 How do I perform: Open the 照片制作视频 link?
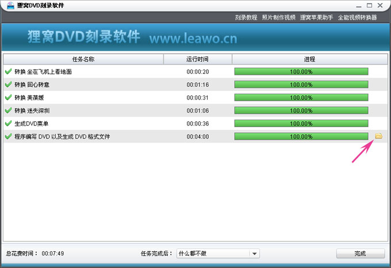click(x=278, y=17)
